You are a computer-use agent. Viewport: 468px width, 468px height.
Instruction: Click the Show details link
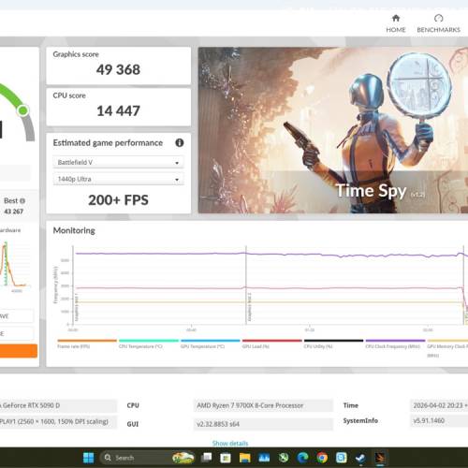pyautogui.click(x=230, y=443)
